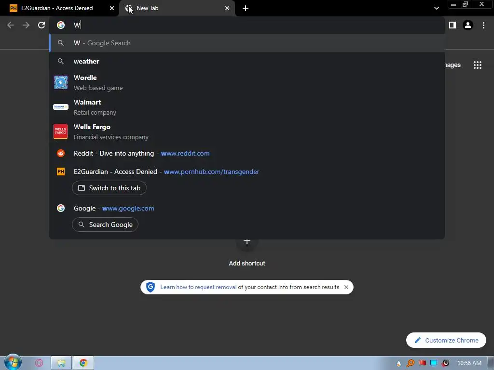Click the Show desktop strip
This screenshot has width=494, height=370.
[491, 363]
